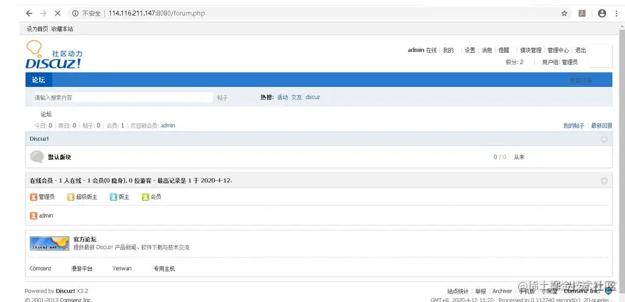This screenshot has width=625, height=302.
Task: Bookmark this page with the star icon
Action: (x=564, y=13)
